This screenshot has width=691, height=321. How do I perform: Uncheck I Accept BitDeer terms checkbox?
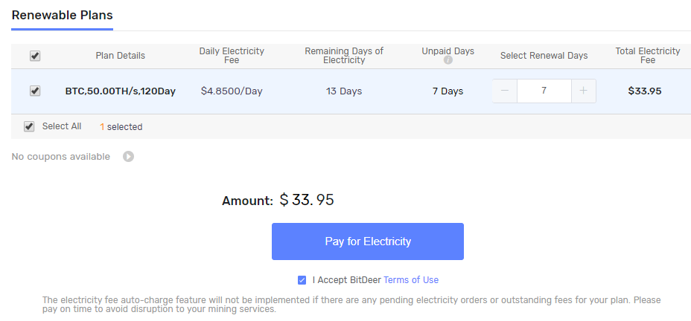tap(302, 280)
